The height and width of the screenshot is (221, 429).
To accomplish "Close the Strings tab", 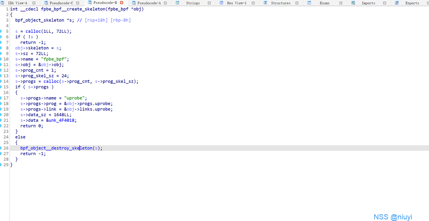I will pyautogui.click(x=209, y=3).
